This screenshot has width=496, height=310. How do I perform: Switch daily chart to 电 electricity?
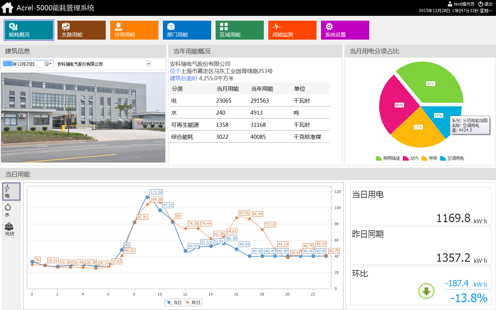click(11, 192)
